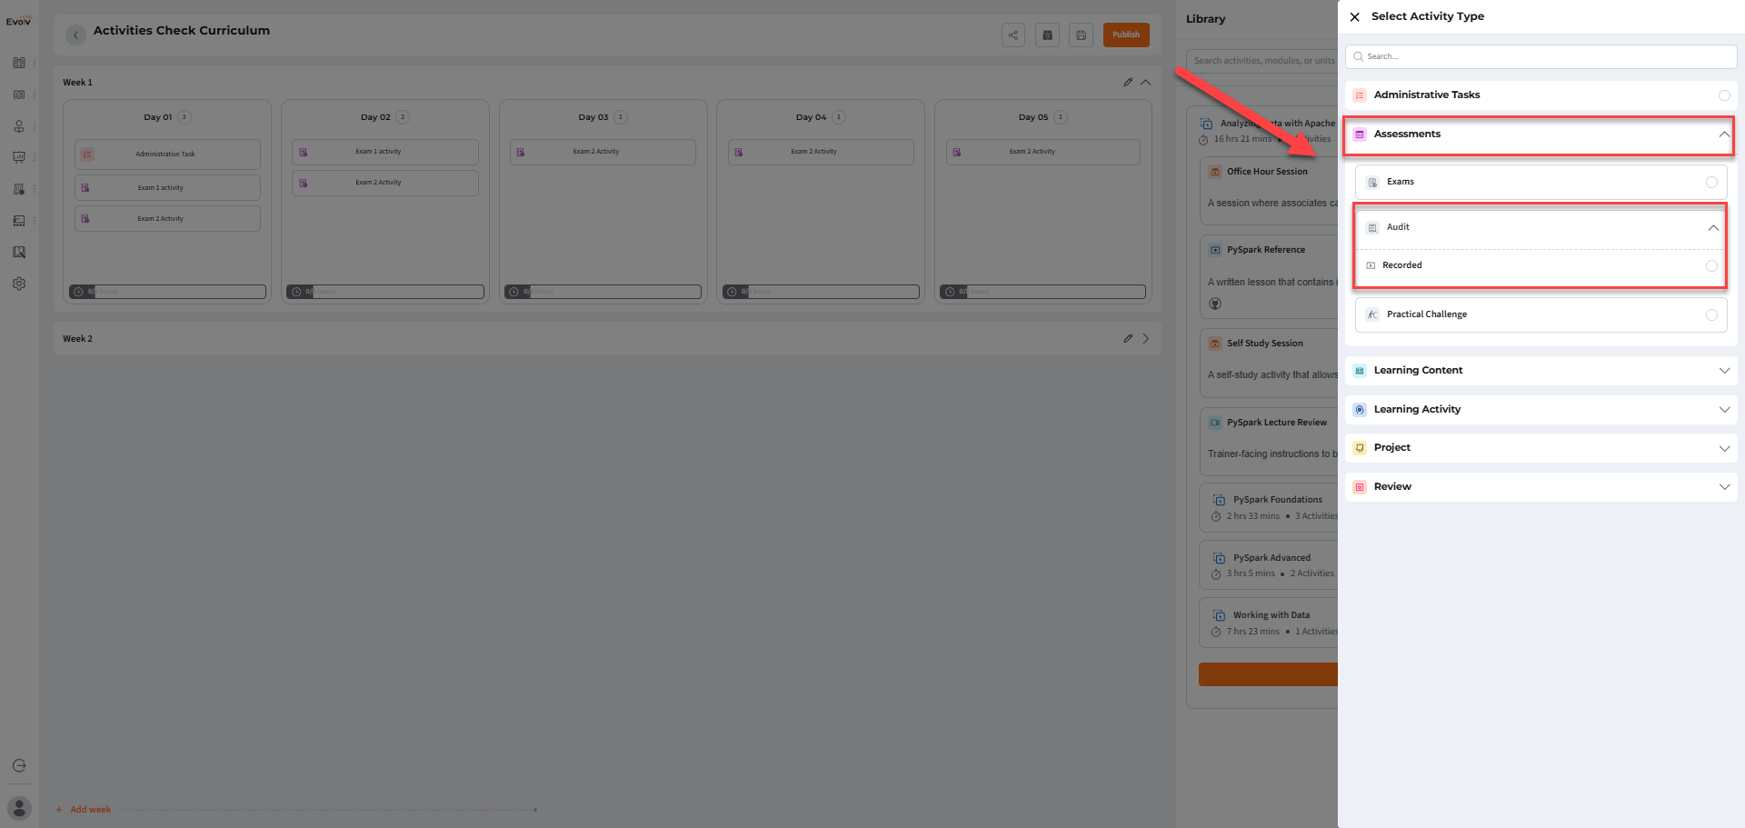Open the settings gear in the sidebar
The width and height of the screenshot is (1745, 828).
[x=19, y=284]
